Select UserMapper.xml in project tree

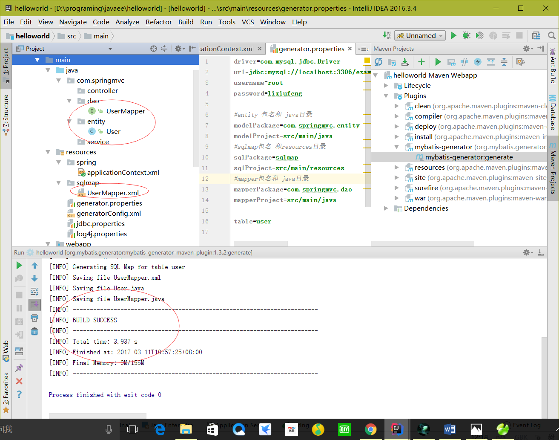(113, 193)
